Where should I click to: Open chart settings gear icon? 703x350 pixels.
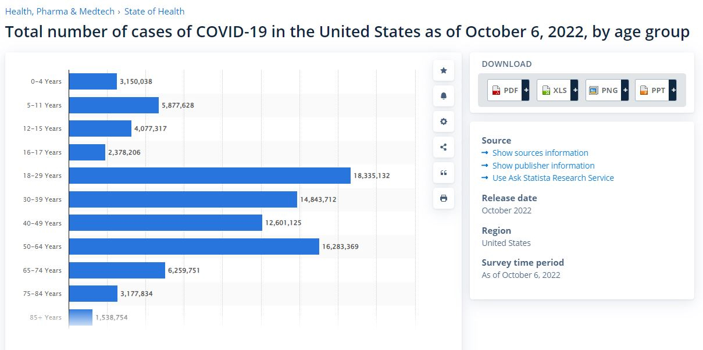(x=444, y=122)
